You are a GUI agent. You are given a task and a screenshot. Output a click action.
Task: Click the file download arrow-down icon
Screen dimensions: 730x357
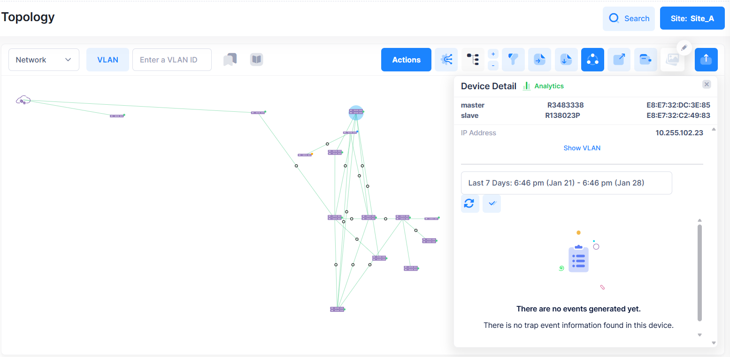point(566,60)
